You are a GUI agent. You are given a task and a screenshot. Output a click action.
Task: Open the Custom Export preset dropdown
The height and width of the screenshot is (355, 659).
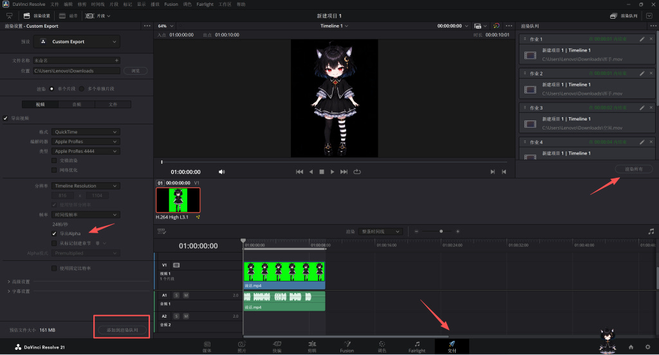(x=78, y=42)
